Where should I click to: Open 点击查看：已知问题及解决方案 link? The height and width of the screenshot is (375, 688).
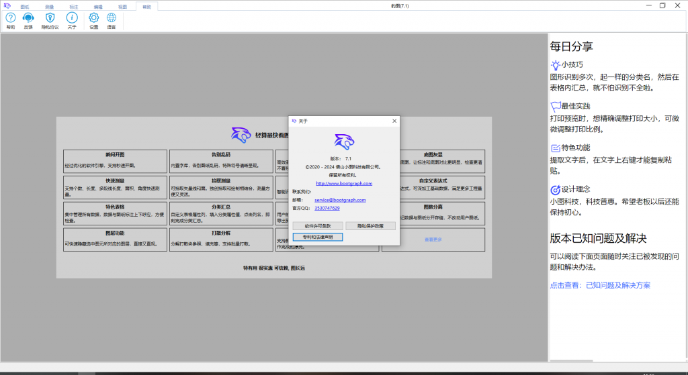600,285
